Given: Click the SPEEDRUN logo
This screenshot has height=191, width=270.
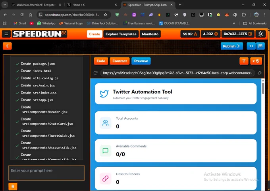Looking at the screenshot, I should point(39,34).
